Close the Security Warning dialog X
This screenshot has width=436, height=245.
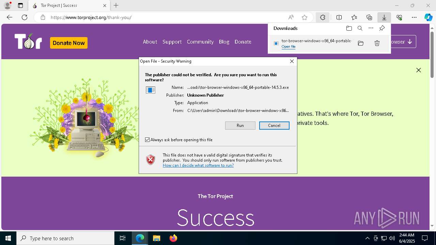(292, 61)
